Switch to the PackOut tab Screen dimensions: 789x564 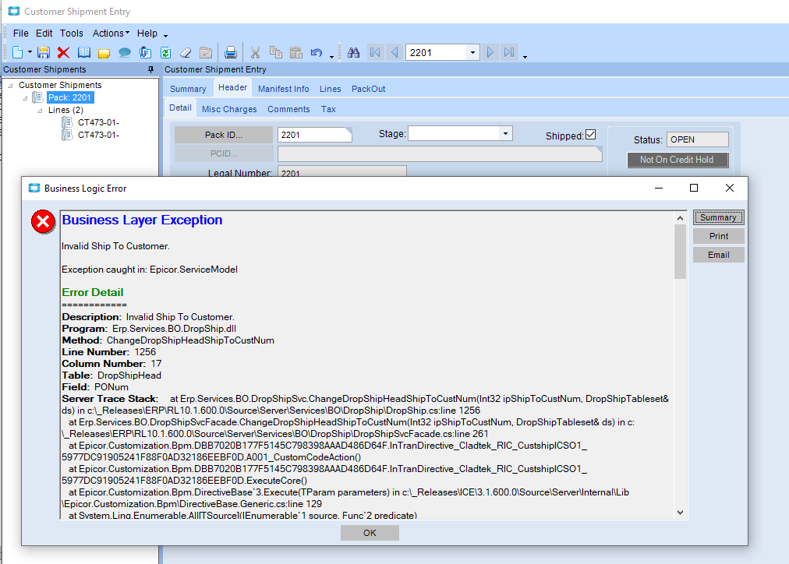(x=368, y=89)
